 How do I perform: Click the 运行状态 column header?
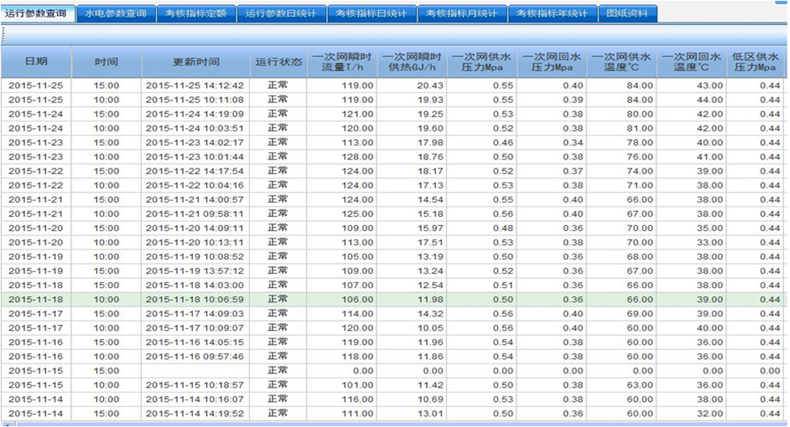pos(279,62)
